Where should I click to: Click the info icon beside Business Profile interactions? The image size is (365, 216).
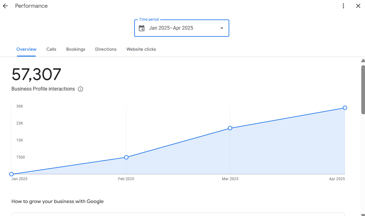81,89
